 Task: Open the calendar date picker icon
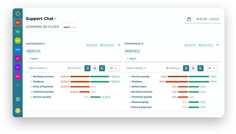(189, 19)
